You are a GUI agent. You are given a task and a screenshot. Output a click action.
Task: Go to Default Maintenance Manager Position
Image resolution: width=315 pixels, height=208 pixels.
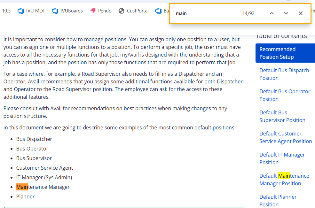pos(284,180)
